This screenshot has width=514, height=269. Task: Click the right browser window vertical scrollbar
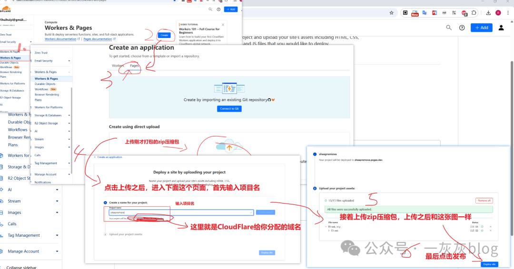[512, 148]
